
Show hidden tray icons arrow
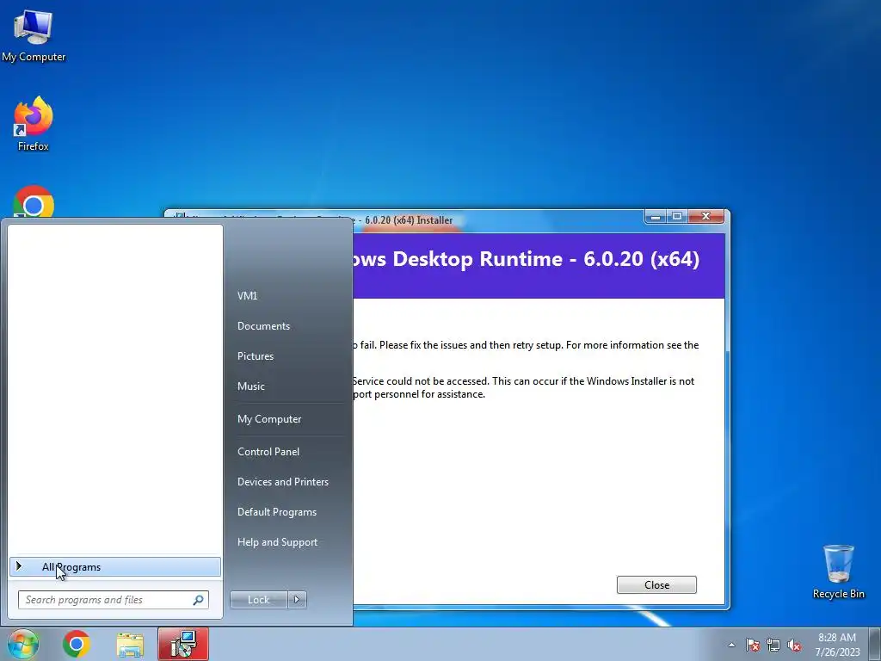pyautogui.click(x=731, y=645)
